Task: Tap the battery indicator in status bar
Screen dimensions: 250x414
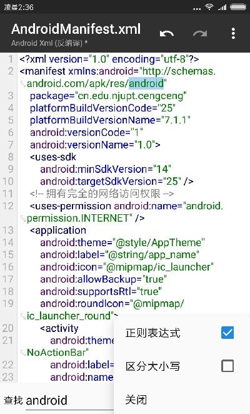Action: [238, 7]
